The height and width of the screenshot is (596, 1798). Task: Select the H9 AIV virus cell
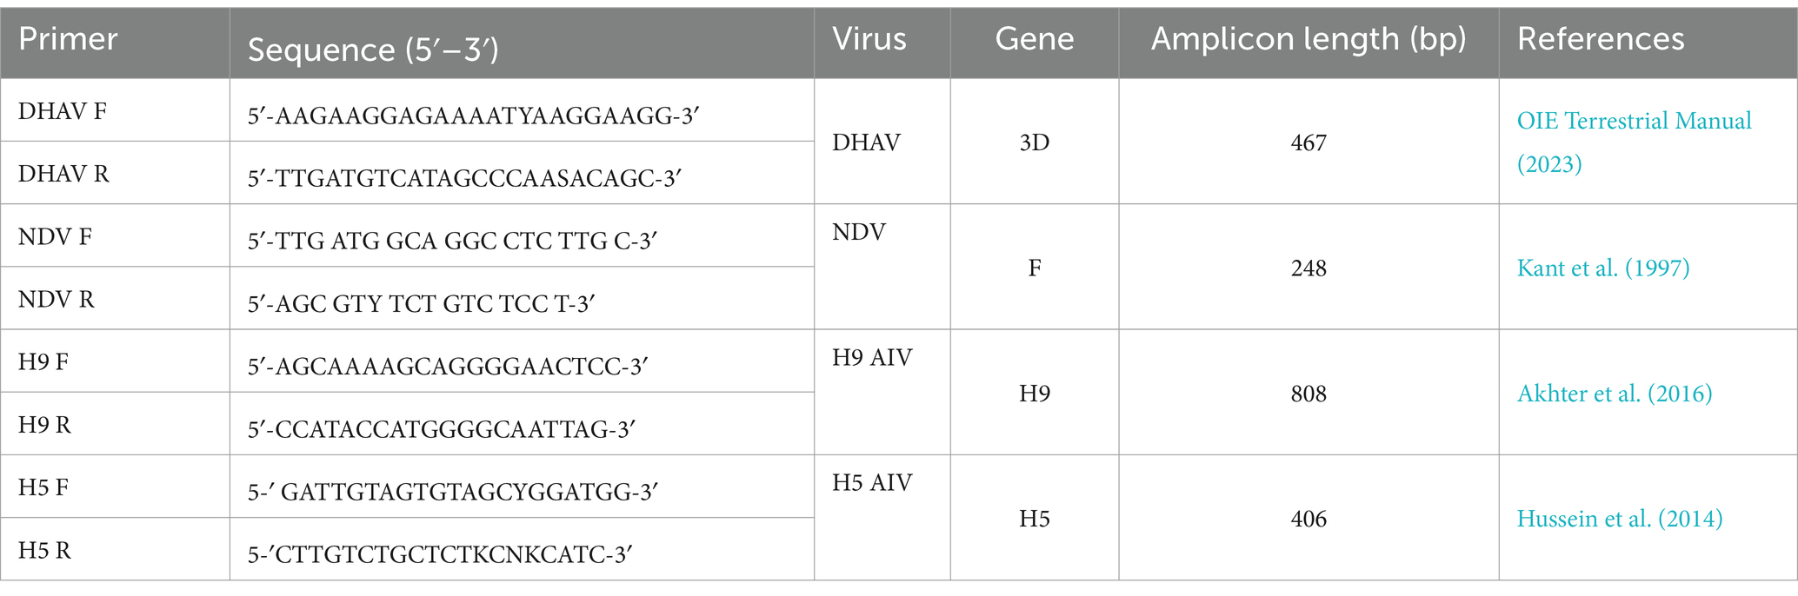882,392
